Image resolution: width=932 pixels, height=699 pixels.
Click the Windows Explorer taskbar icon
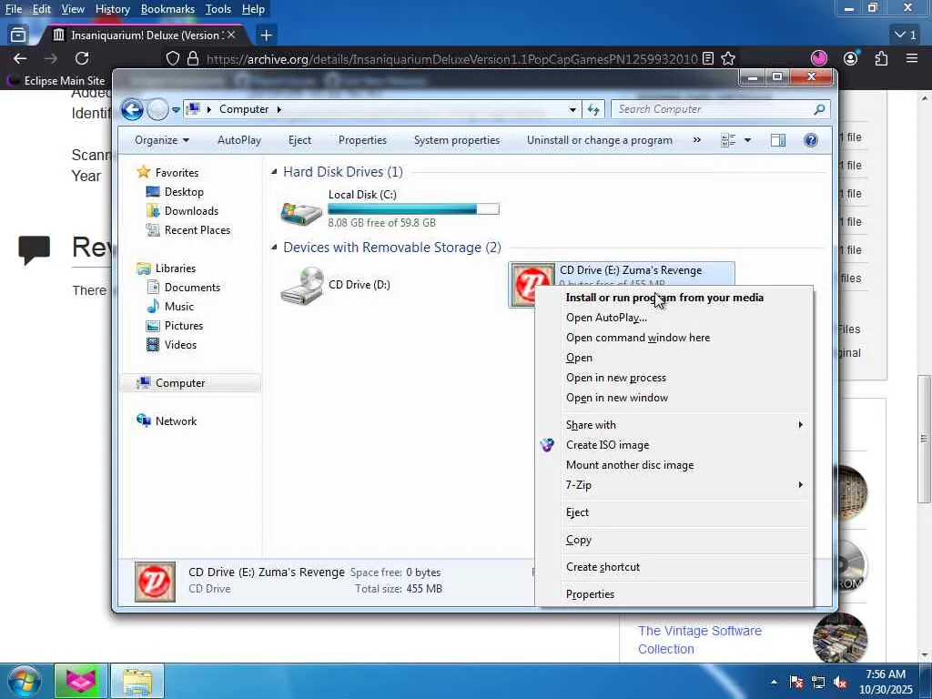click(x=137, y=681)
